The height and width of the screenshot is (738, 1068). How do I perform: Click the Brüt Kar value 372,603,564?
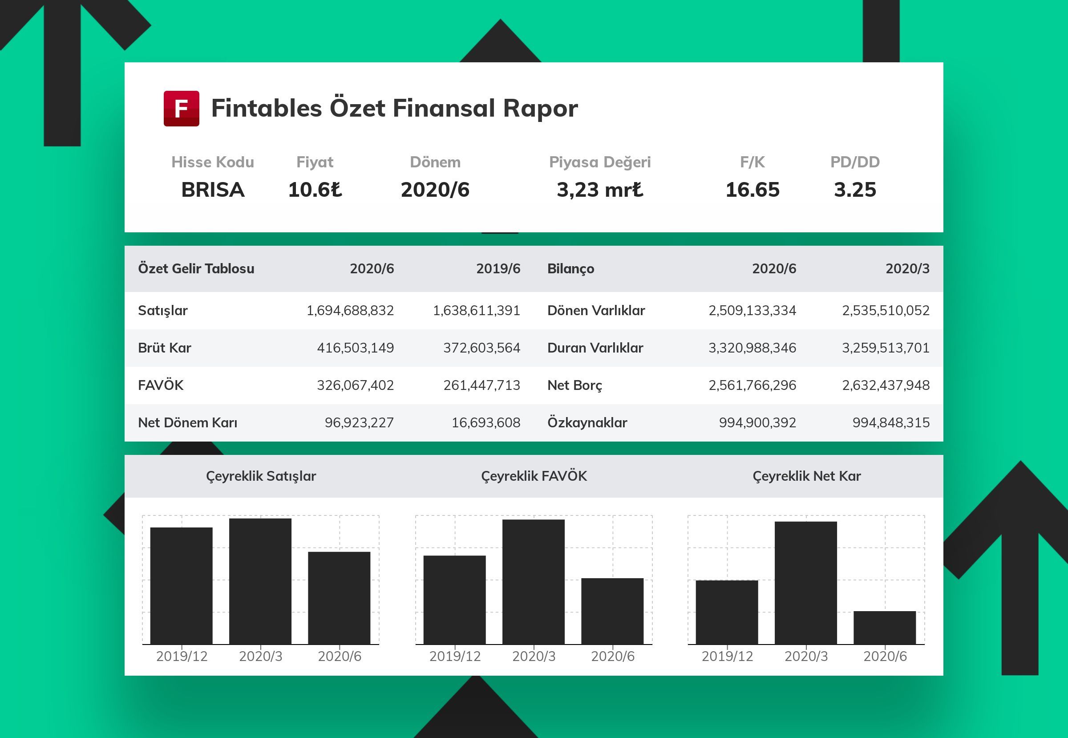[x=482, y=348]
